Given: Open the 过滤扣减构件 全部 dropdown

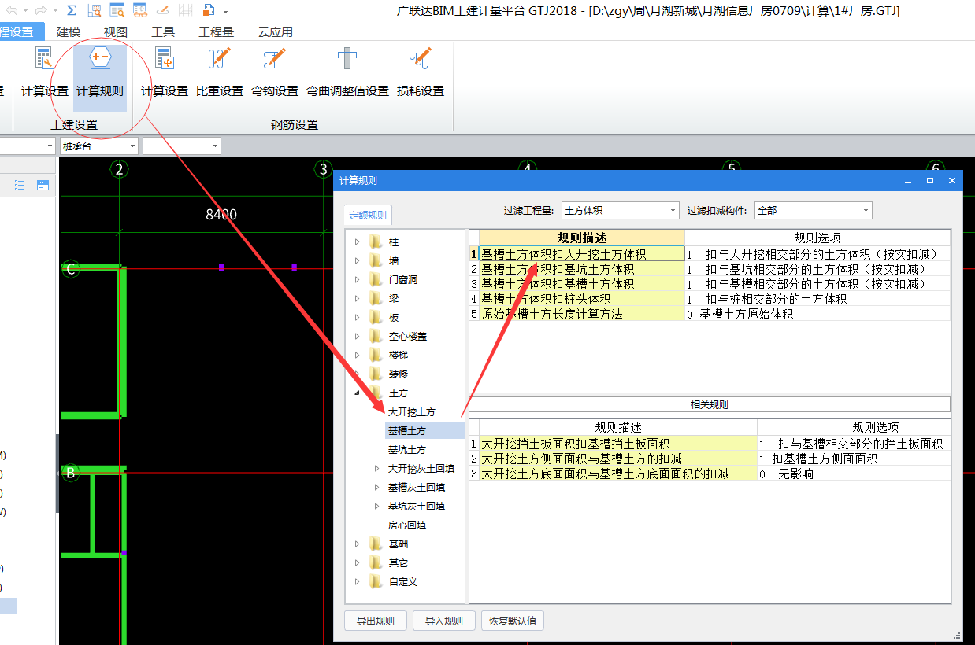Looking at the screenshot, I should click(813, 210).
